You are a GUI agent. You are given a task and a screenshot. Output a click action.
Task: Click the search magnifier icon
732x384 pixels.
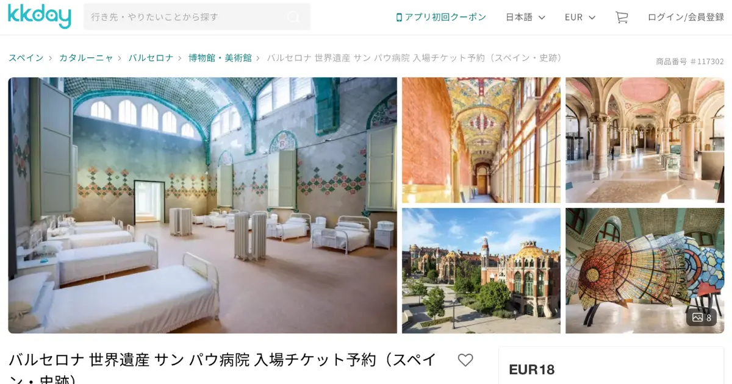click(x=294, y=17)
